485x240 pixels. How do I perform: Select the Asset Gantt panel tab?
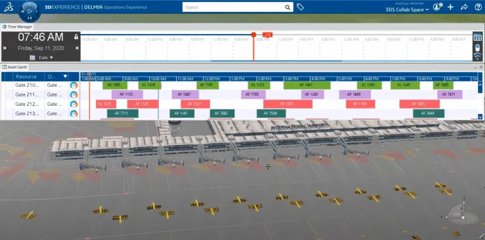pos(15,67)
